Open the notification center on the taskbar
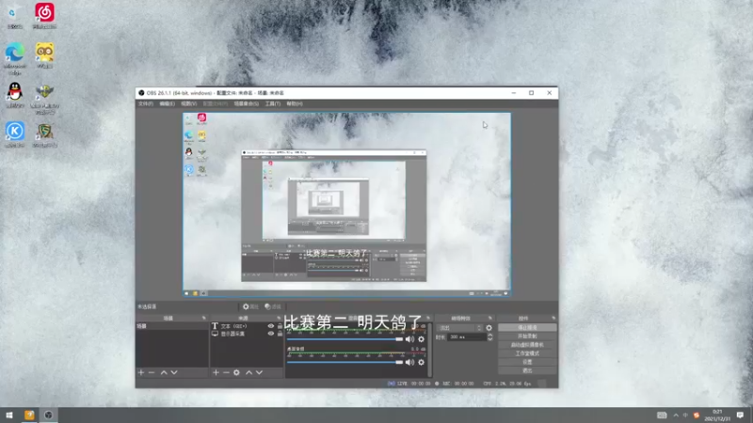Image resolution: width=753 pixels, height=423 pixels. (x=740, y=415)
